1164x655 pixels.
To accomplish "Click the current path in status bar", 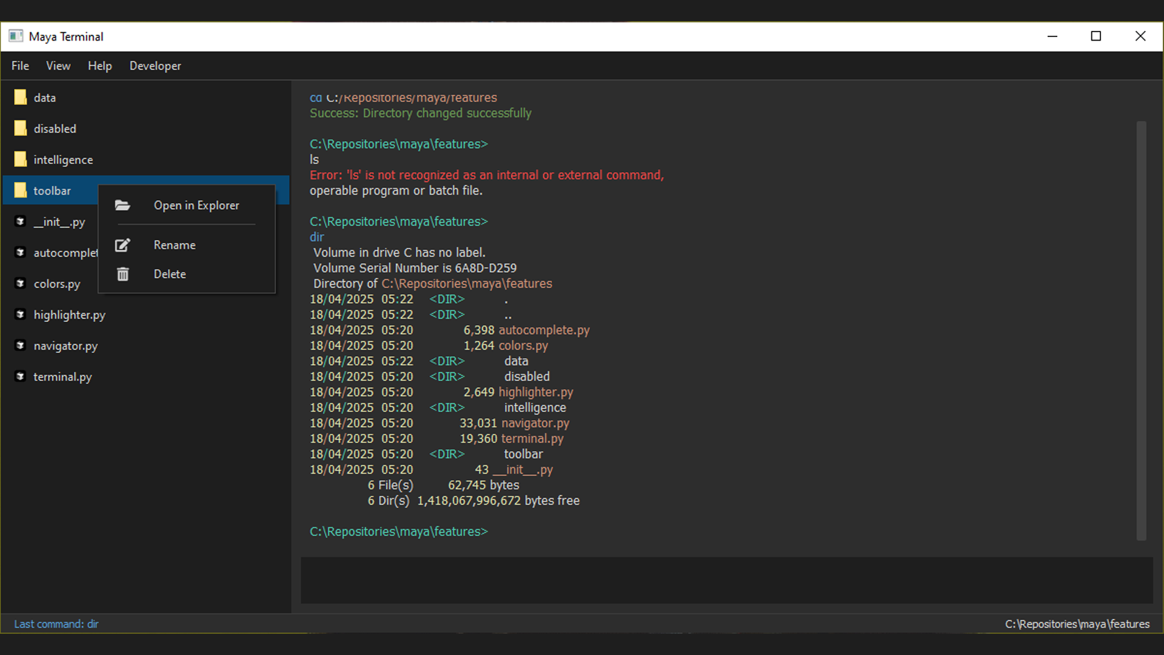I will click(x=1077, y=624).
